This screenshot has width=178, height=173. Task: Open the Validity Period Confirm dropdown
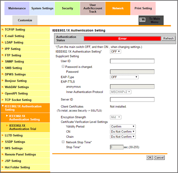tap(123, 126)
